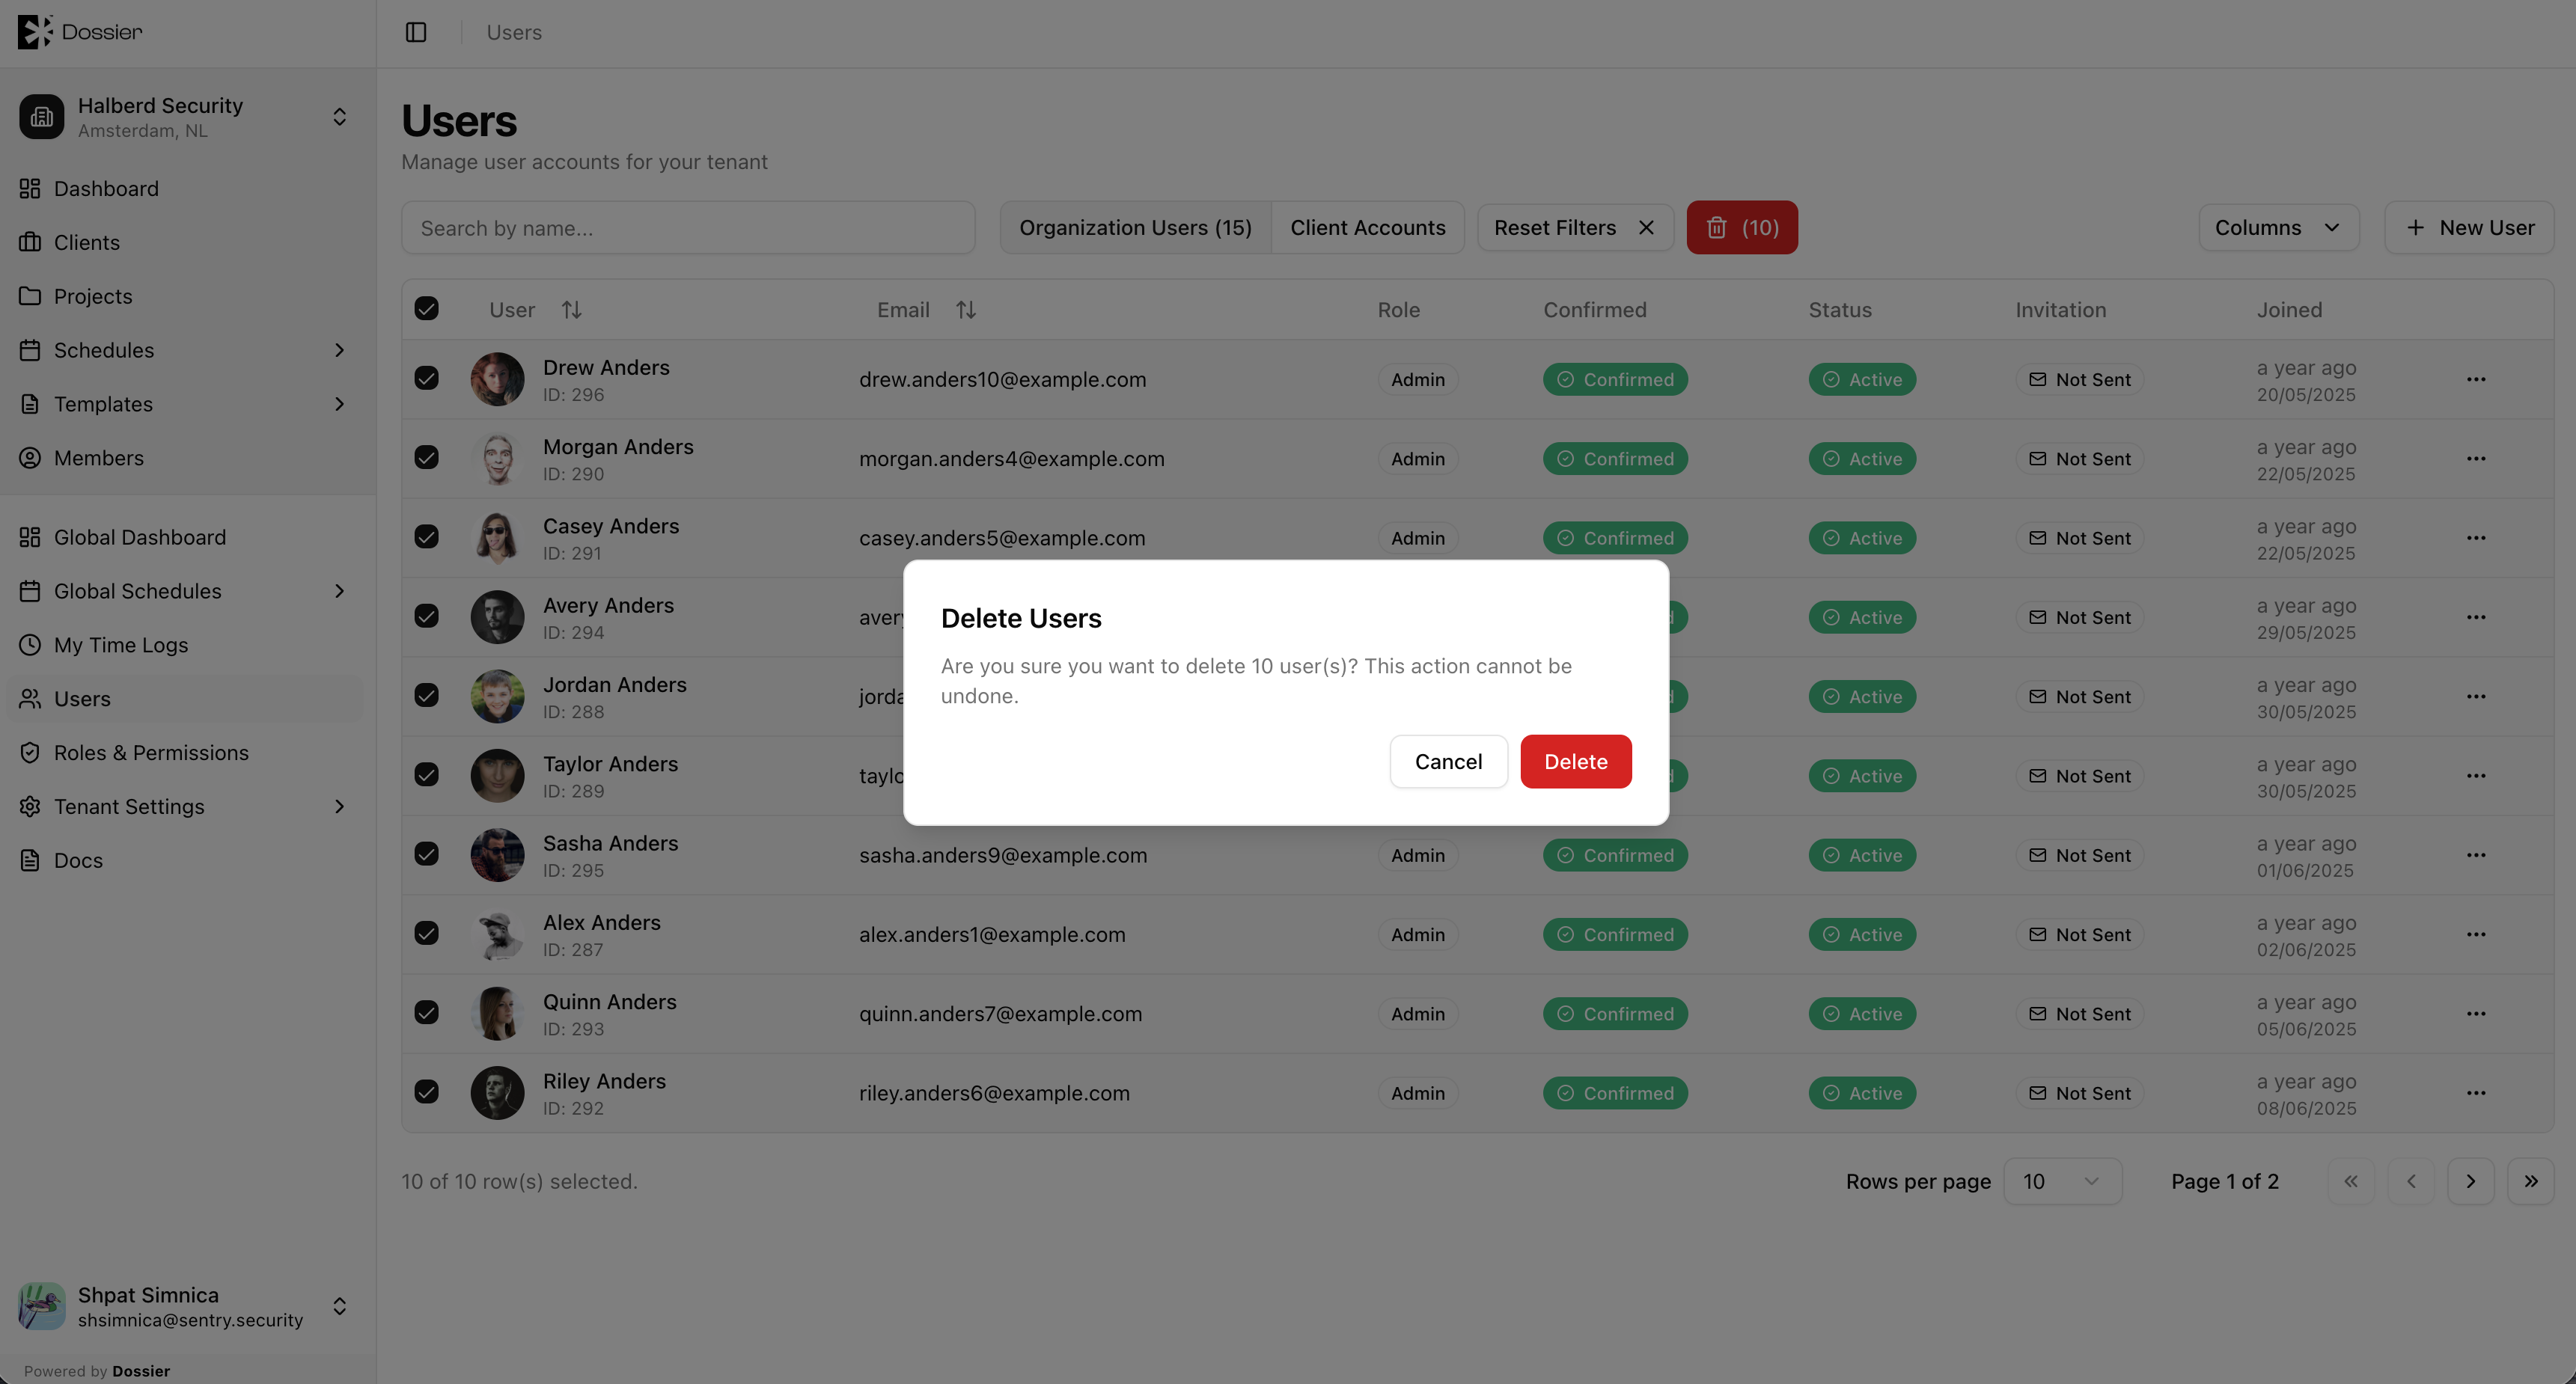Uncheck the Quinn Anders row checkbox
This screenshot has height=1384, width=2576.
(x=427, y=1012)
